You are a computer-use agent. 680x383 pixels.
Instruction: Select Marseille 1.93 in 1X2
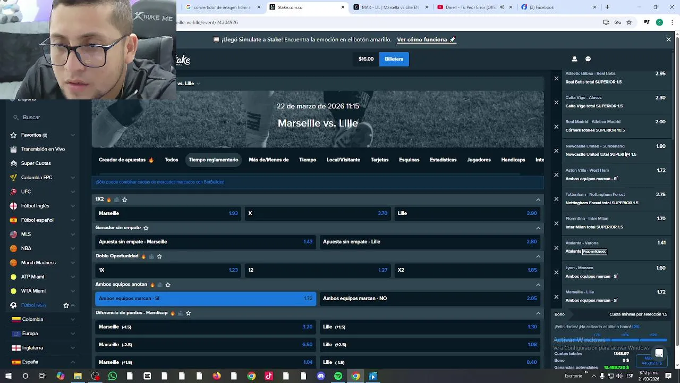click(x=168, y=213)
